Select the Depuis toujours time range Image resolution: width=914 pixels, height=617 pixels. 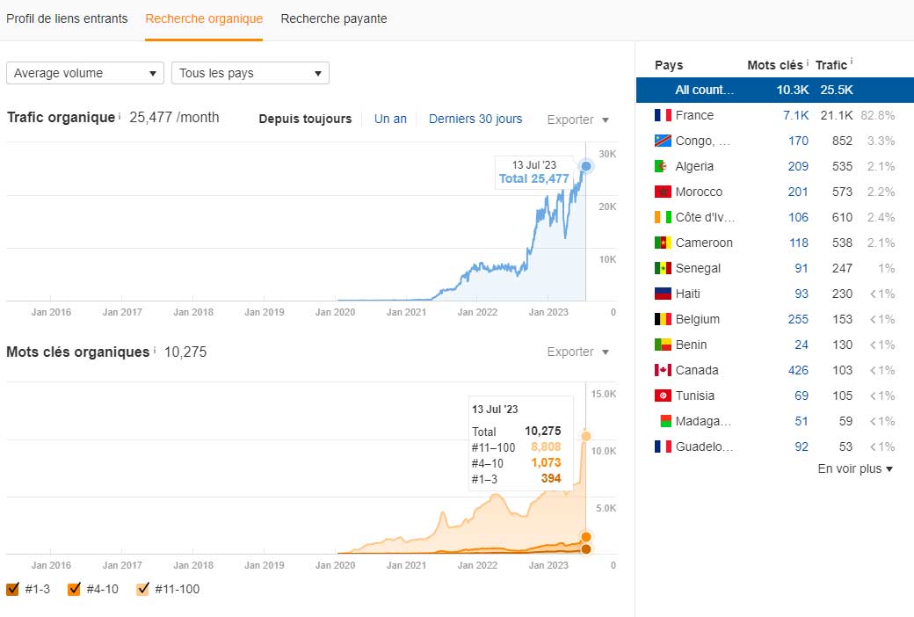[305, 119]
